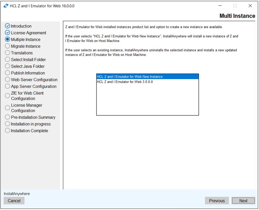Select HCL Z and I Emulator for Web 3.0.0.0
The width and height of the screenshot is (259, 210).
coord(147,82)
